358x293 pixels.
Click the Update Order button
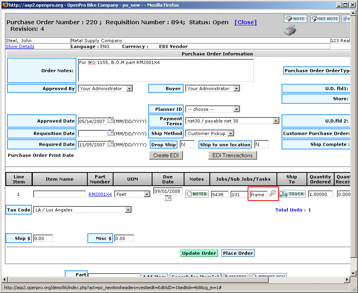199,253
